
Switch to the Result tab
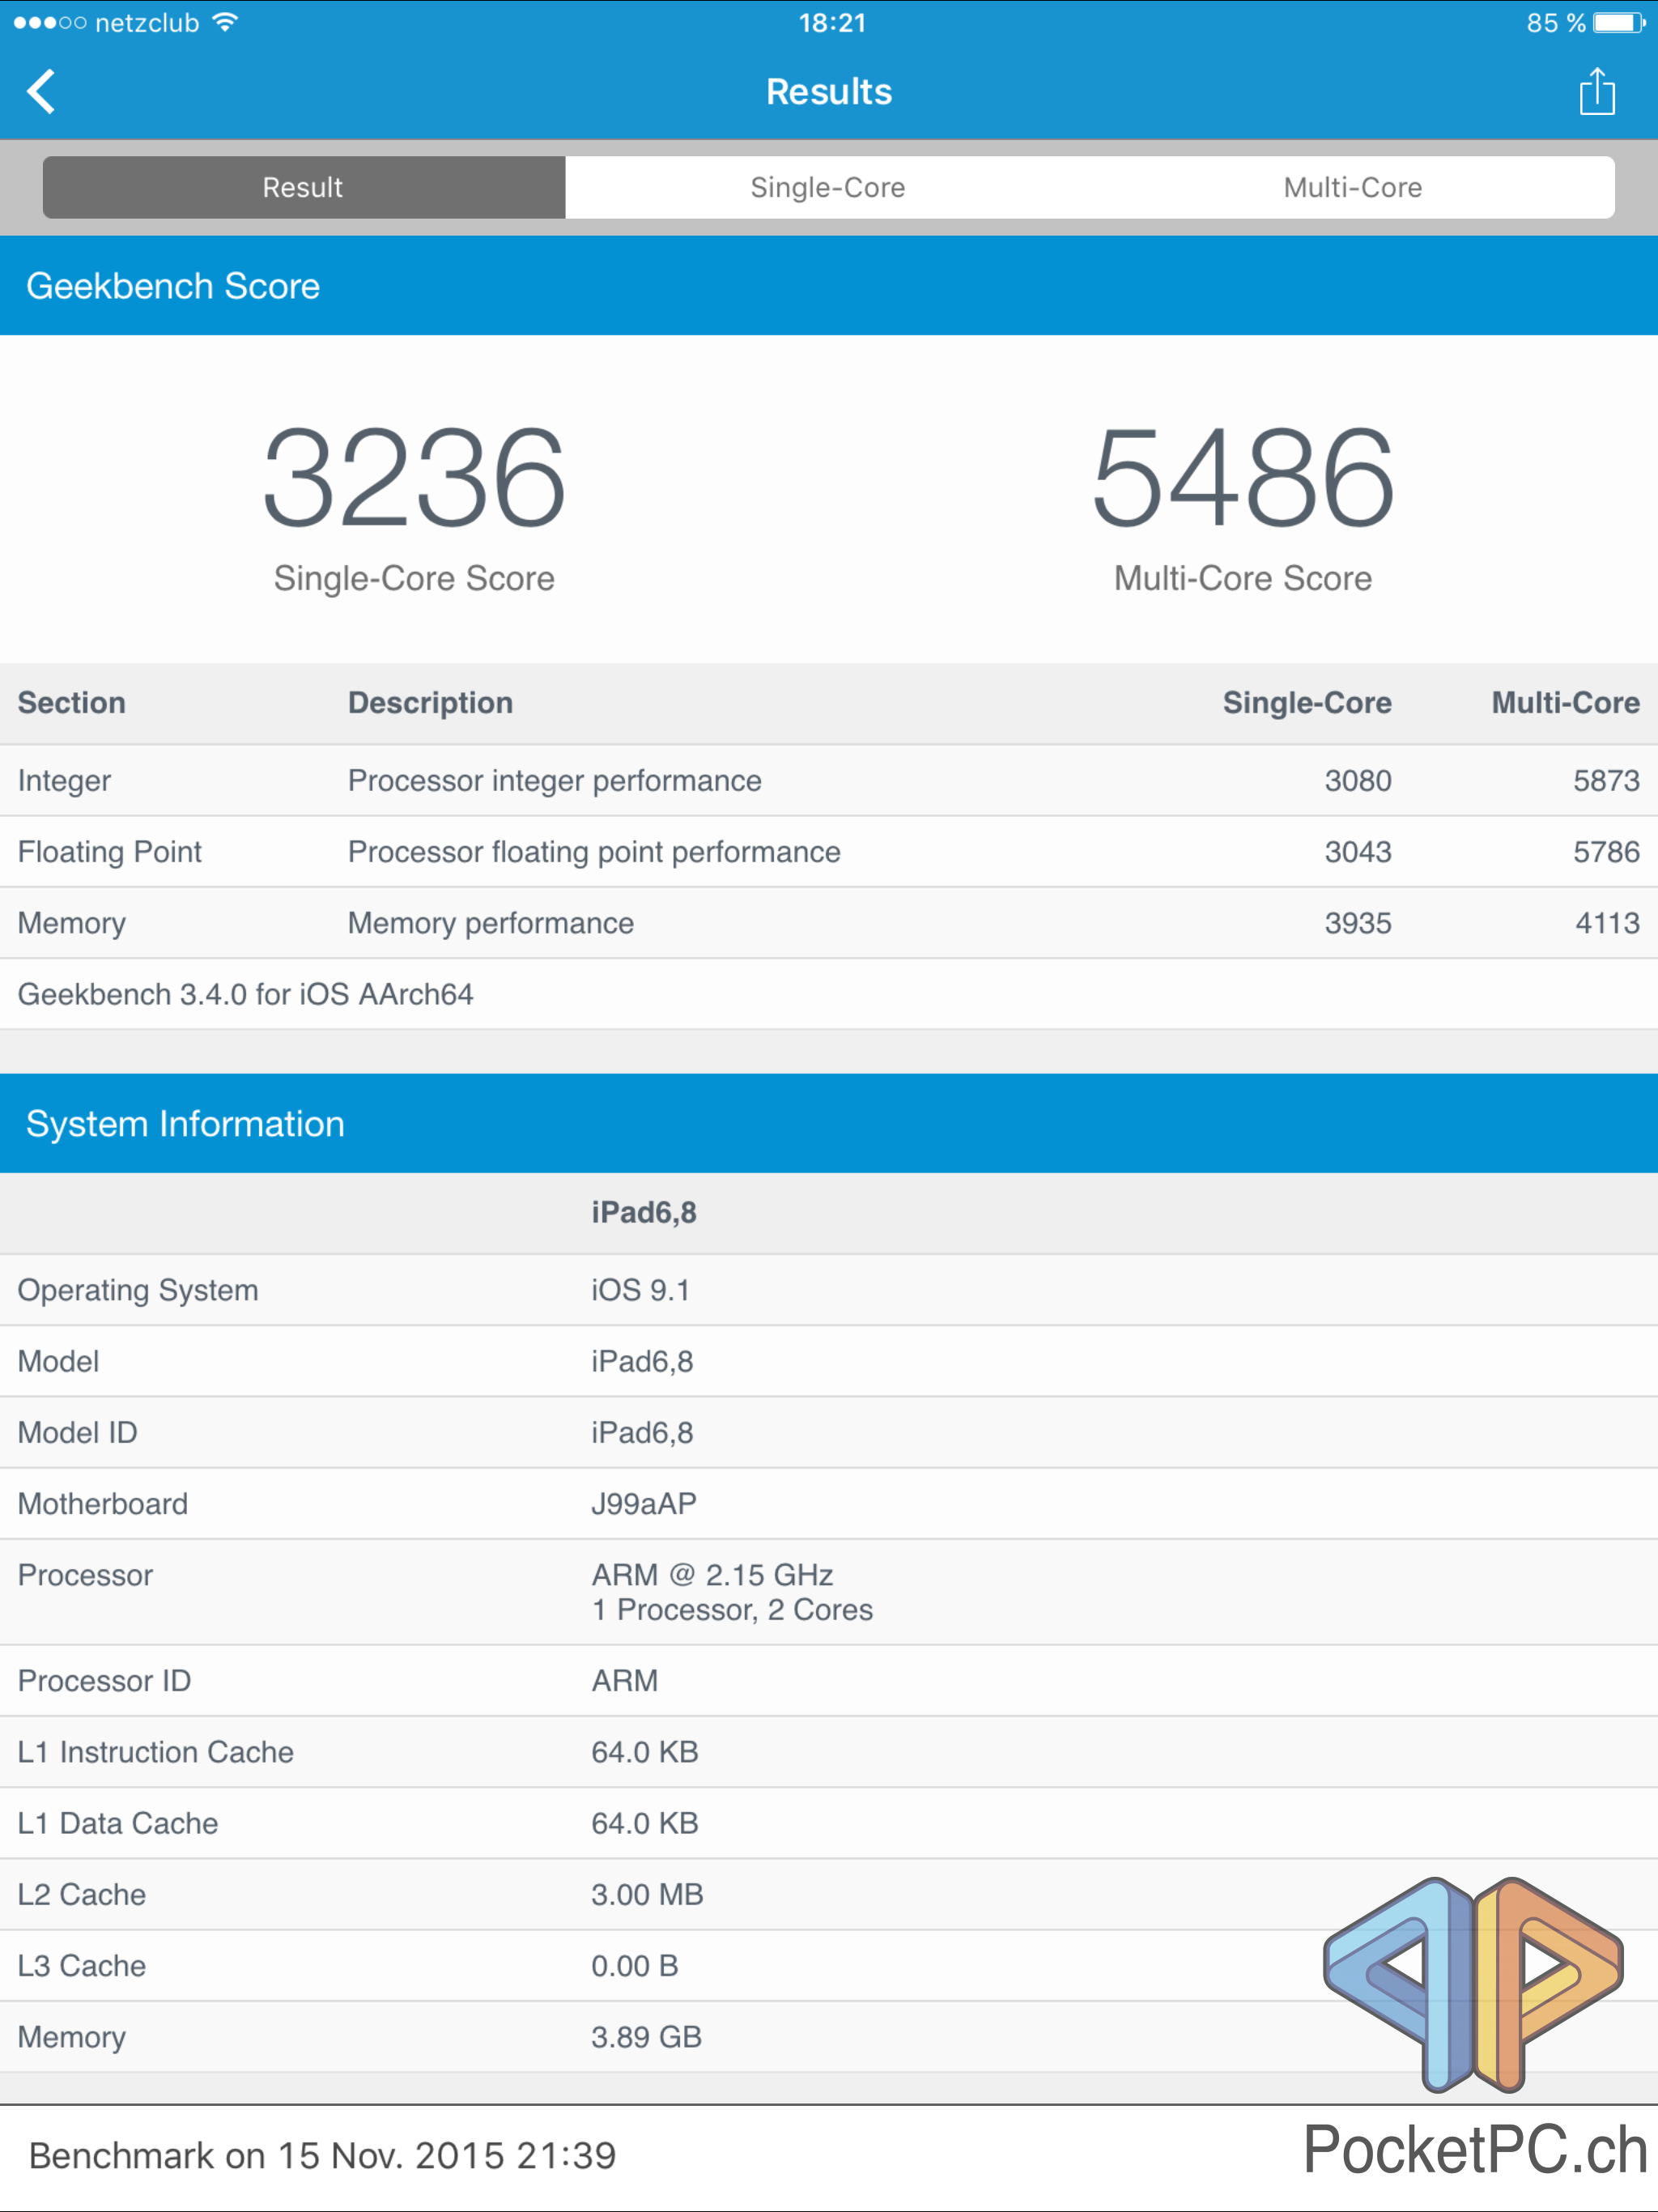[x=303, y=187]
